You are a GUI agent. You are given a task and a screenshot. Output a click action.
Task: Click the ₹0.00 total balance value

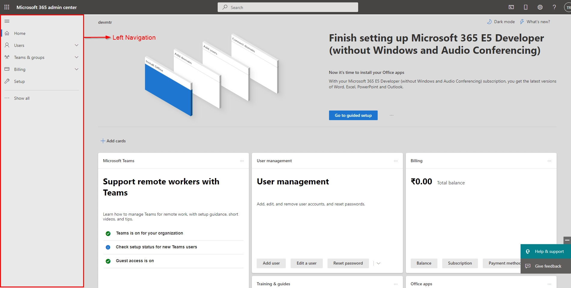(x=421, y=182)
